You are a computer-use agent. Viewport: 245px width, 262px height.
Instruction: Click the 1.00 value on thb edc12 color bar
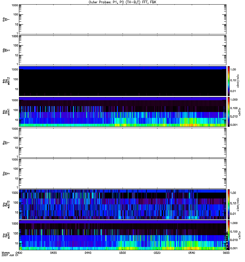233,69
